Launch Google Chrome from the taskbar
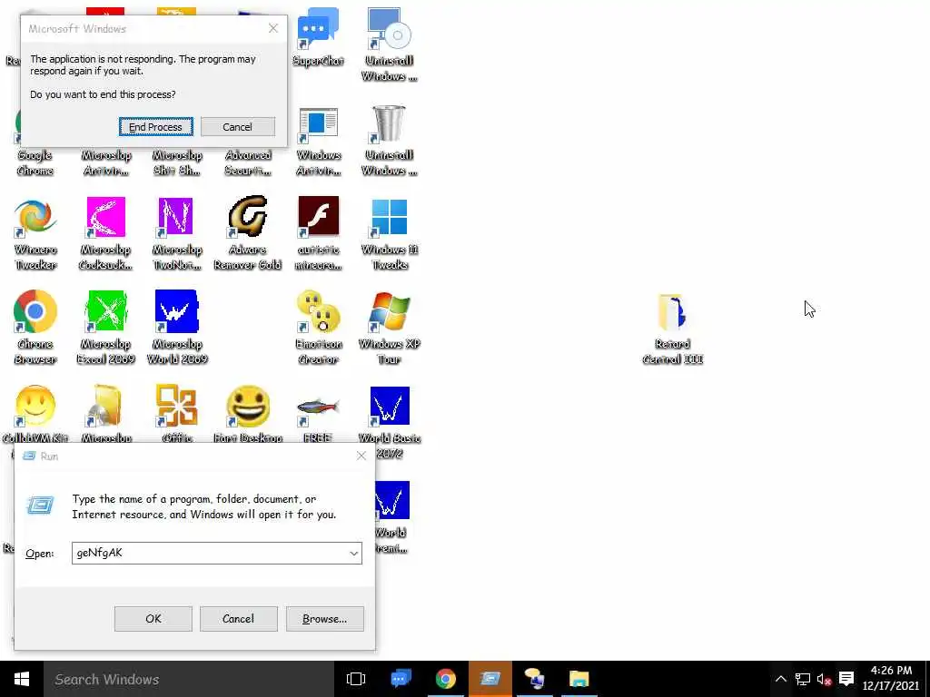 click(x=445, y=679)
